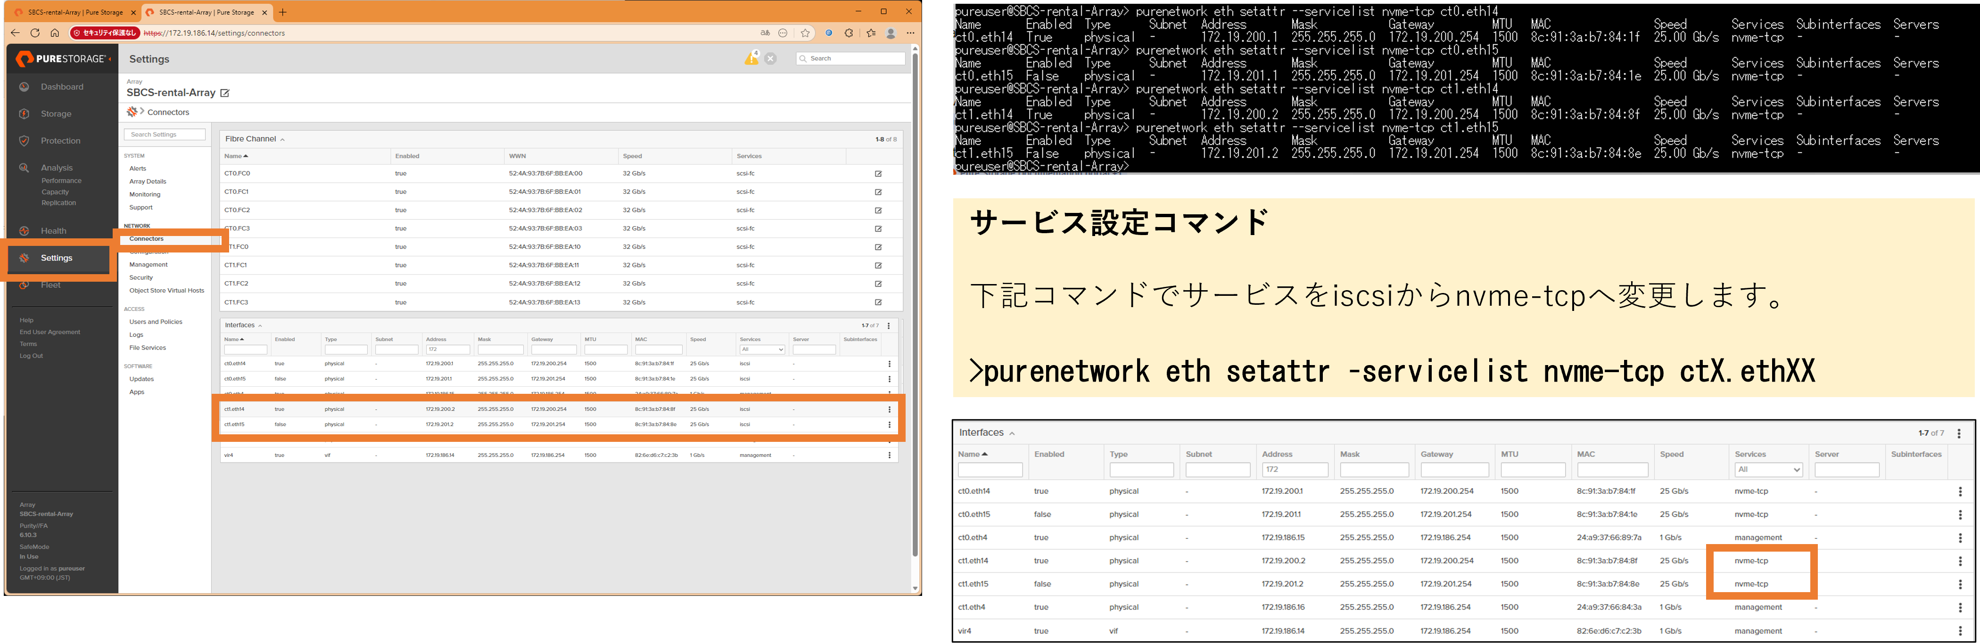
Task: Open options menu for vir4 interface in browser
Action: pyautogui.click(x=889, y=456)
